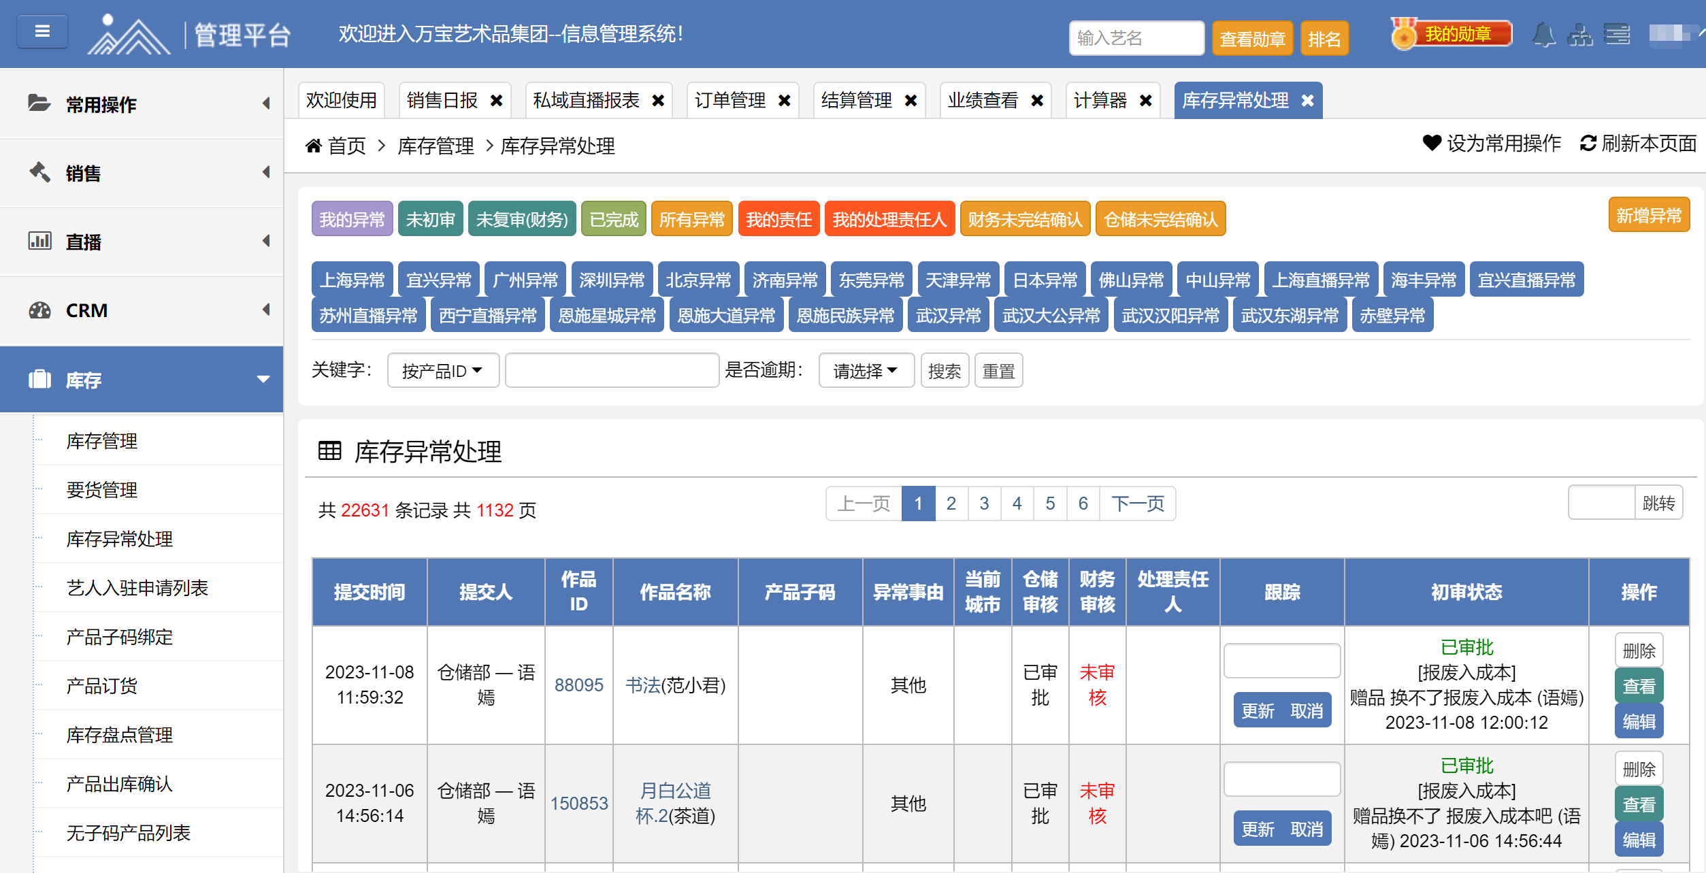Click the folder icon beside 常用操作
Screen dimensions: 1706x873
39,103
